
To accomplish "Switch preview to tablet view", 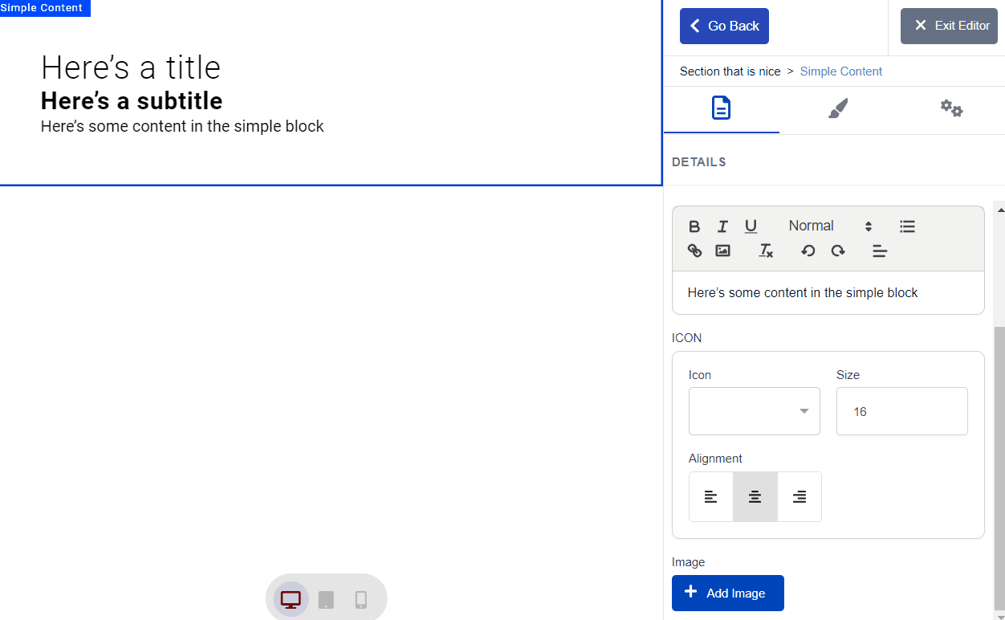I will 325,598.
